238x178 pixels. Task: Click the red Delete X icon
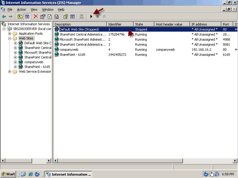pos(36,17)
